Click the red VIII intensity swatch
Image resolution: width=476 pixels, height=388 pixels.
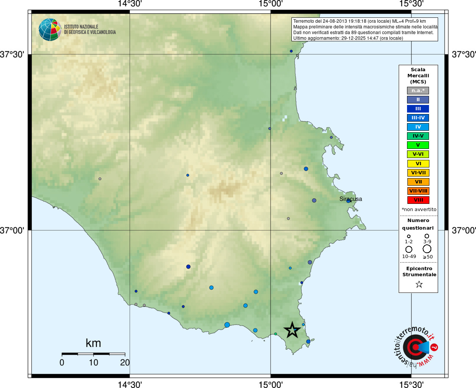click(418, 200)
